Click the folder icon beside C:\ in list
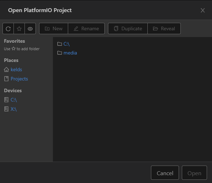 [60, 44]
